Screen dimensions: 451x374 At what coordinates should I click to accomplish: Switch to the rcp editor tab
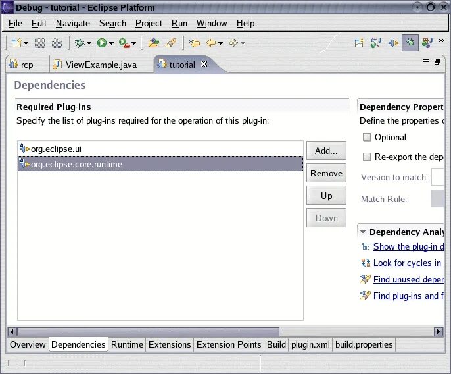pos(28,65)
